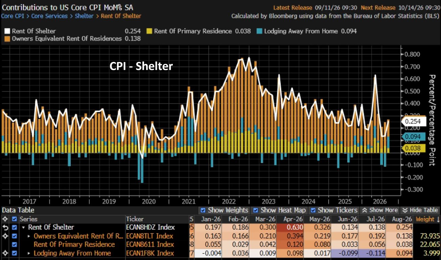441x260 pixels.
Task: Click the white Rent Of Shelter legend swatch
Action: click(7, 31)
